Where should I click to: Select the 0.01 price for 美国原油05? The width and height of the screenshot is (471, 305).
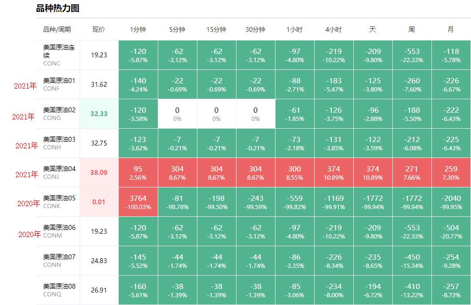tap(99, 202)
